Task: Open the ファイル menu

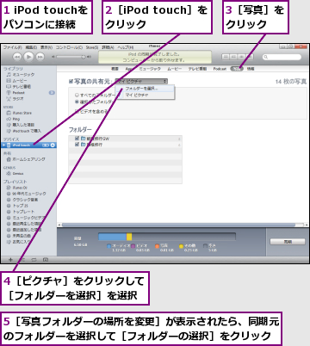Action: 12,47
